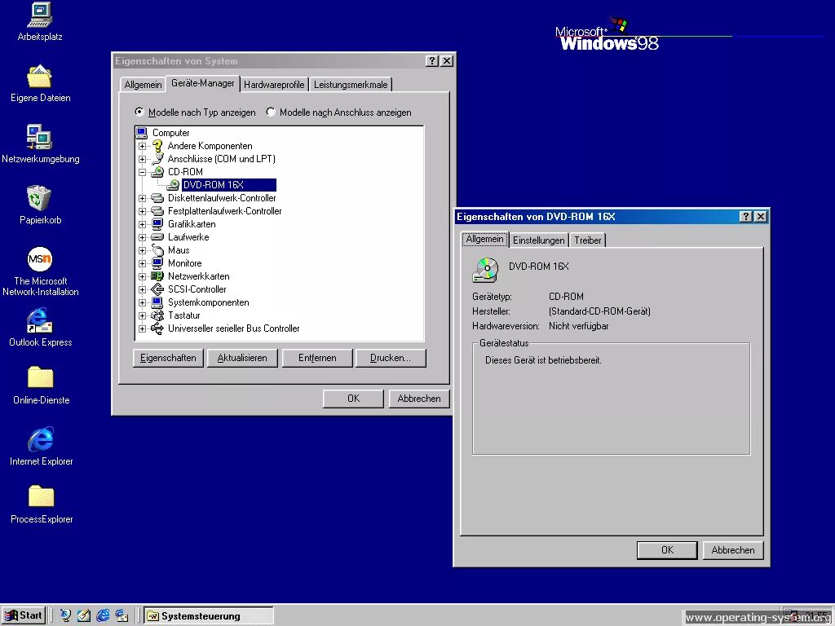Screen dimensions: 835x626
Task: Click the SCSI-Controller icon in tree
Action: (x=157, y=289)
